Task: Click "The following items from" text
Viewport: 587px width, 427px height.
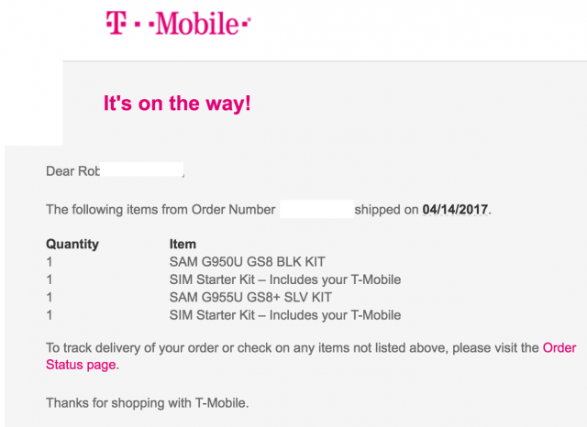Action: click(115, 209)
